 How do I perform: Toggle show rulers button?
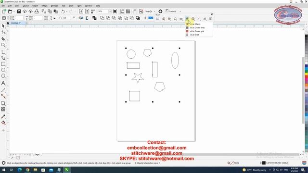tap(122, 12)
